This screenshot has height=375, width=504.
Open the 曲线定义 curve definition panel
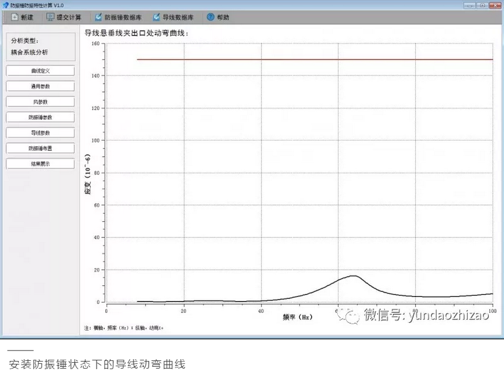pos(40,71)
